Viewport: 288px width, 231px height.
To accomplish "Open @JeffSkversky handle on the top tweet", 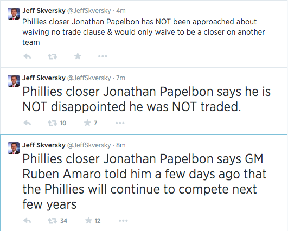I will coord(89,11).
